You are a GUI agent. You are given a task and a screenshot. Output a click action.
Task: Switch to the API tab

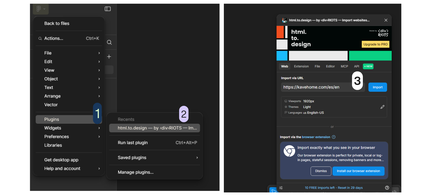[356, 66]
